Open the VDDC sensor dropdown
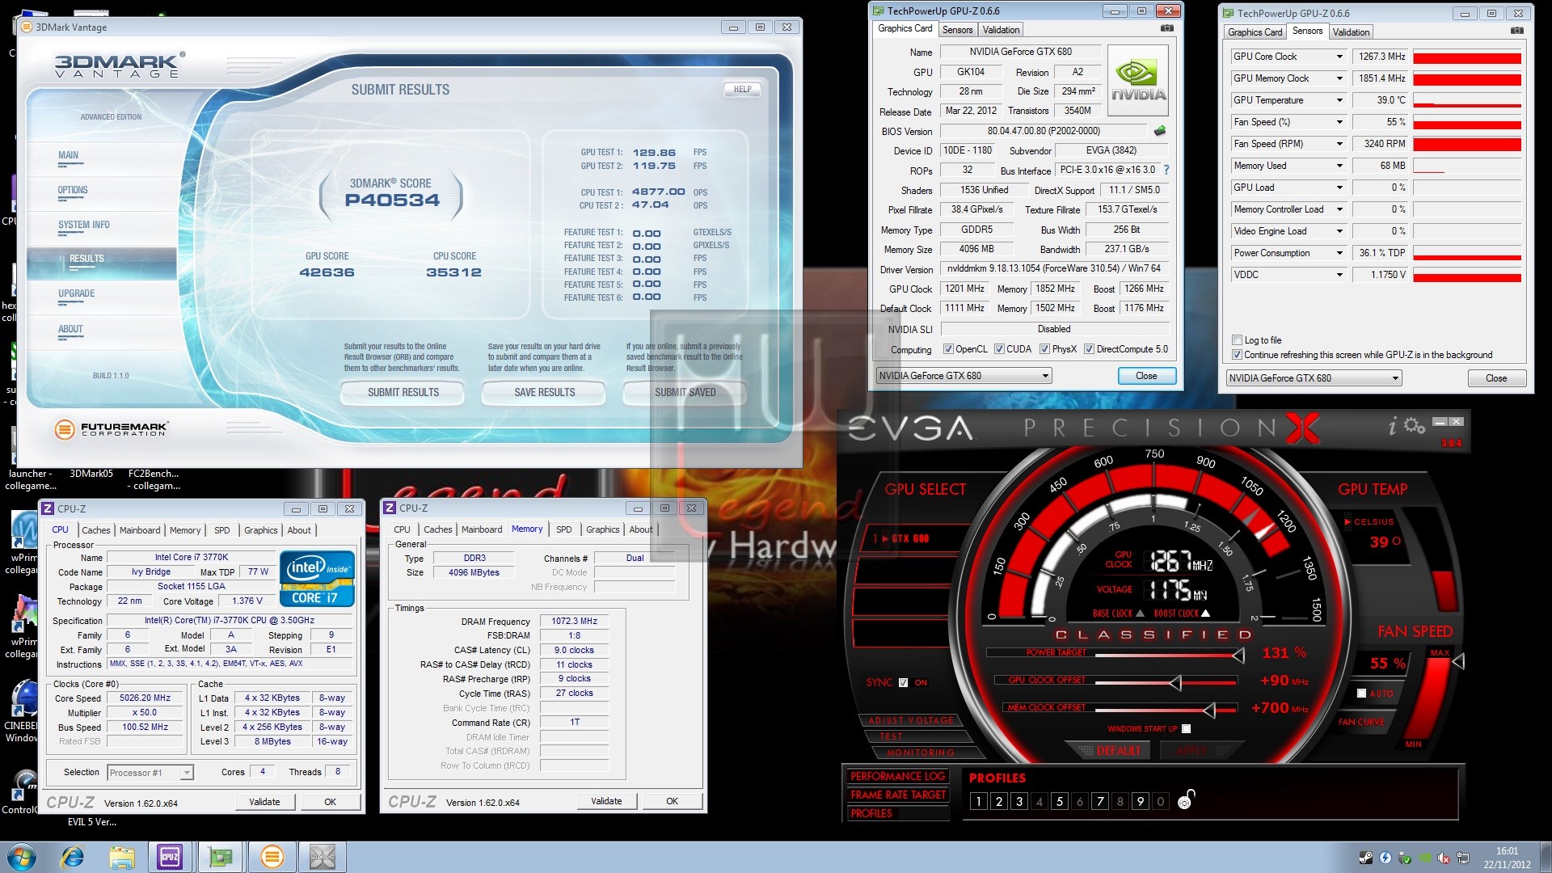1552x873 pixels. click(1339, 275)
